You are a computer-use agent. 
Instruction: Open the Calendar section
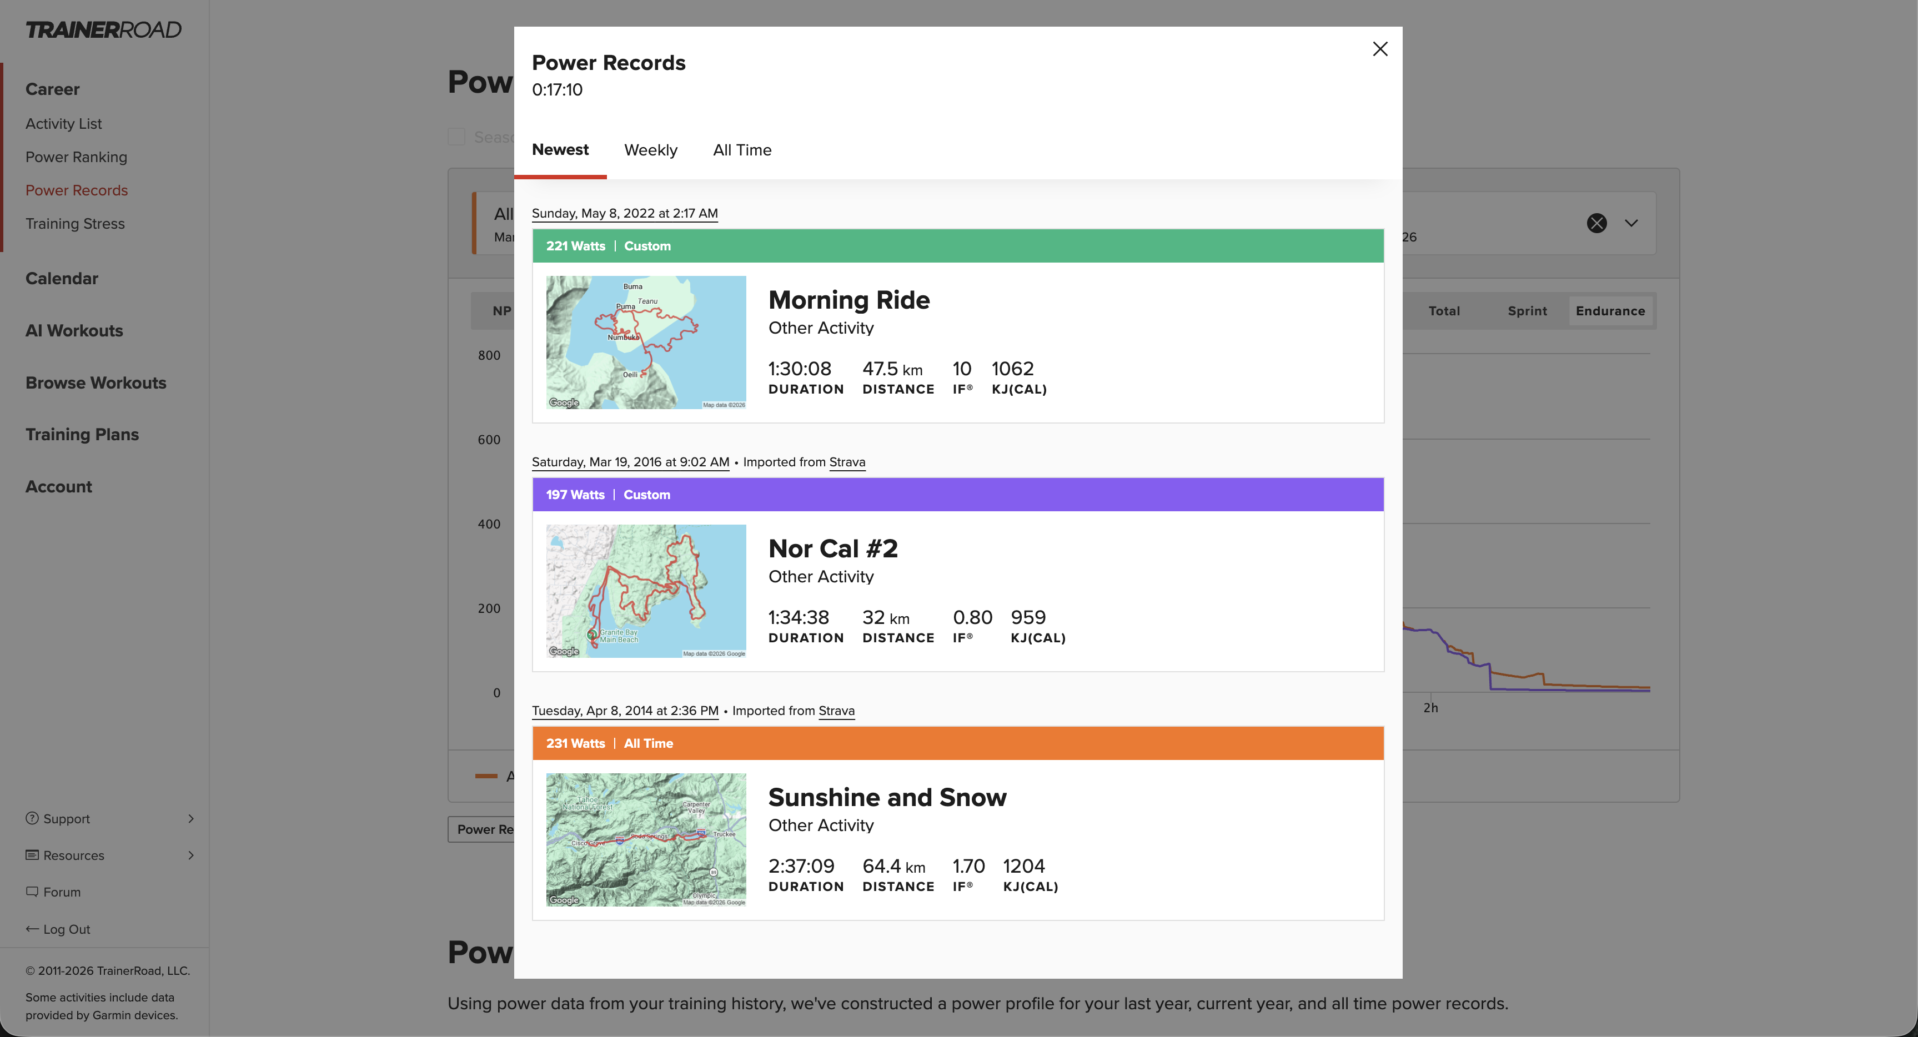pos(62,279)
